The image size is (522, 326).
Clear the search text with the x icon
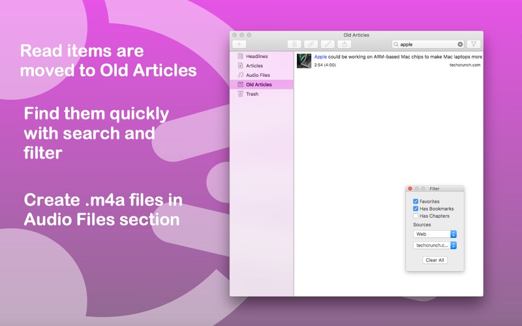click(460, 44)
